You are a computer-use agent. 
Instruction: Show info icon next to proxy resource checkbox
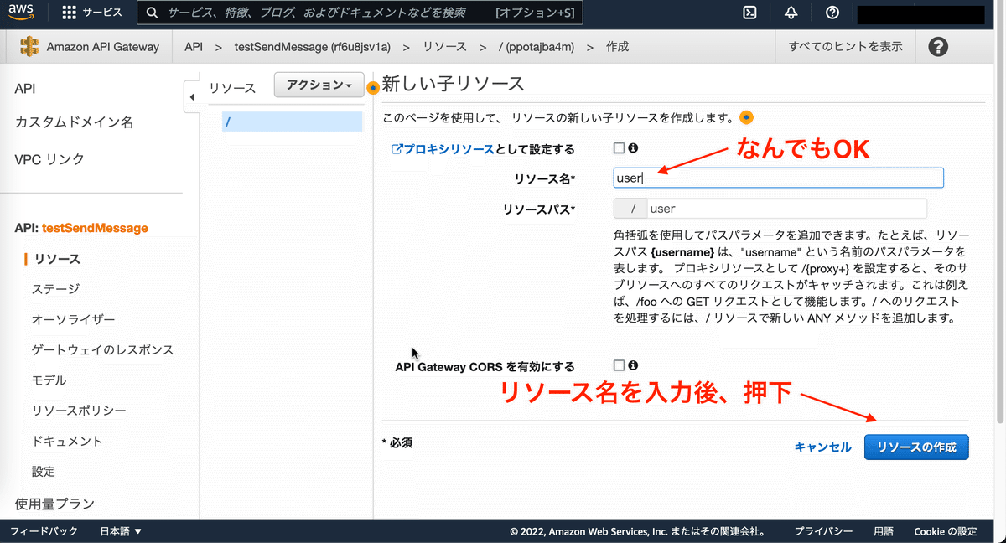click(x=634, y=148)
